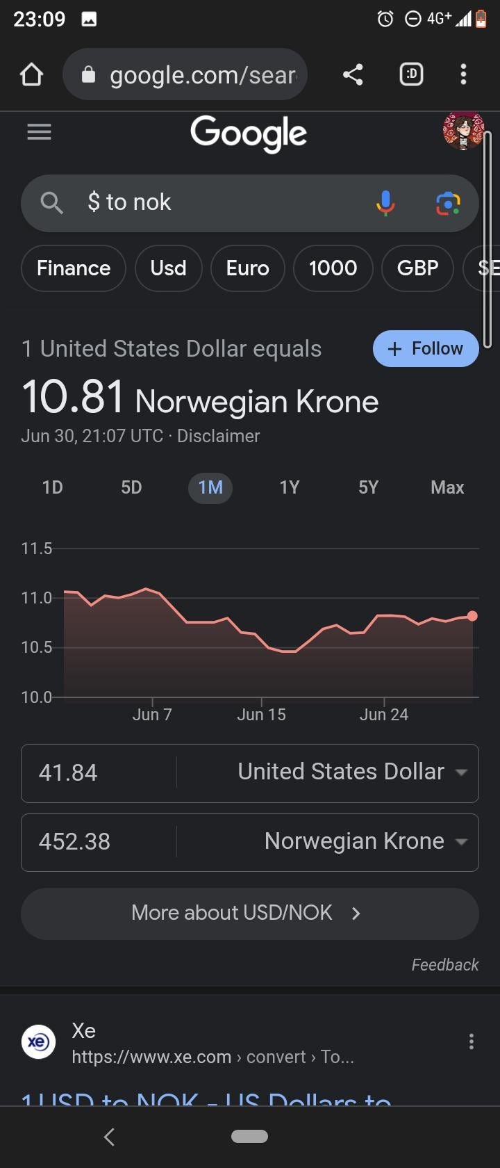Open the Disclaimer link

[218, 436]
